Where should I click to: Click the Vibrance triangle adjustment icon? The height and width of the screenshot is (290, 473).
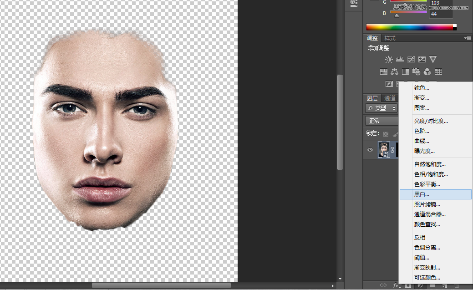[433, 60]
